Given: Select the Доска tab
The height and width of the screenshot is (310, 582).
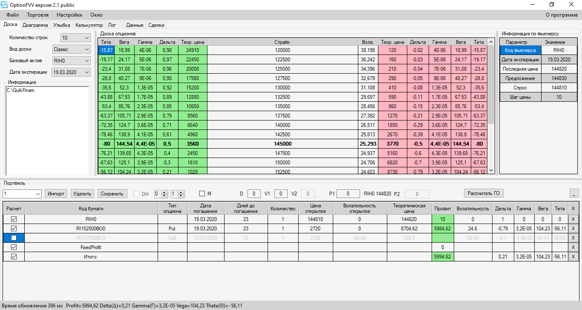Looking at the screenshot, I should [x=10, y=24].
